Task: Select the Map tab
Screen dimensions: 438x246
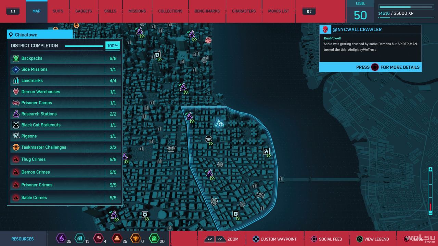Action: [x=36, y=11]
